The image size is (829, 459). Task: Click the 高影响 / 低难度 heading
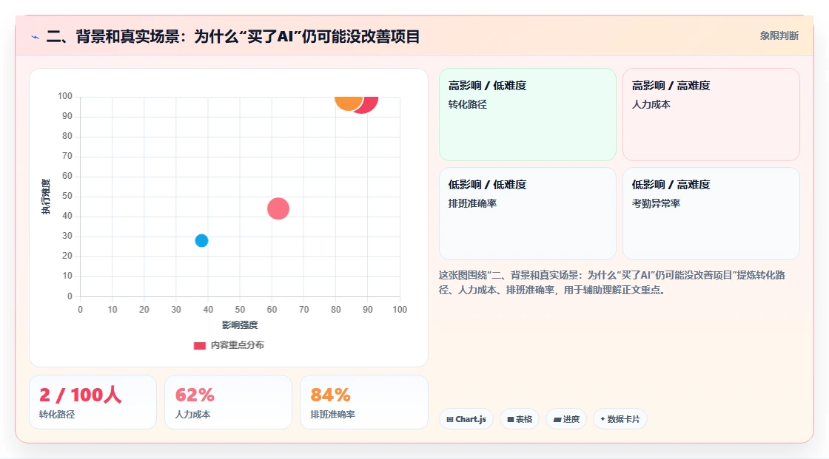(487, 86)
